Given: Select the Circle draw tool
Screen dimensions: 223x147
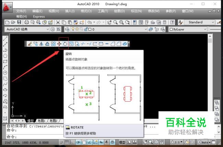Looking at the screenshot, I should tap(5, 73).
